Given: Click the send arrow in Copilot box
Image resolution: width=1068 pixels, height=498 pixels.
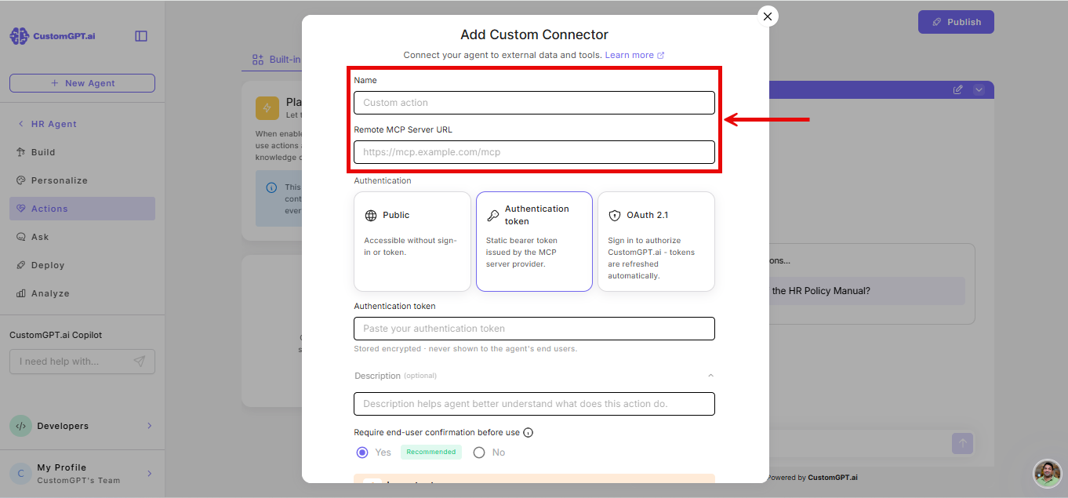Looking at the screenshot, I should [139, 362].
